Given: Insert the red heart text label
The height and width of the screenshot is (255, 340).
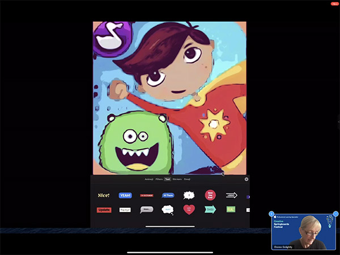Looking at the screenshot, I should tap(189, 210).
